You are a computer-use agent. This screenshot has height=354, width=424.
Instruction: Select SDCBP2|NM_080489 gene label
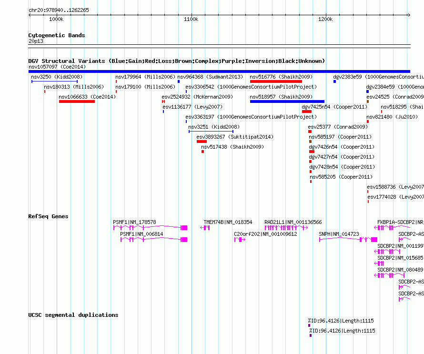pos(401,270)
